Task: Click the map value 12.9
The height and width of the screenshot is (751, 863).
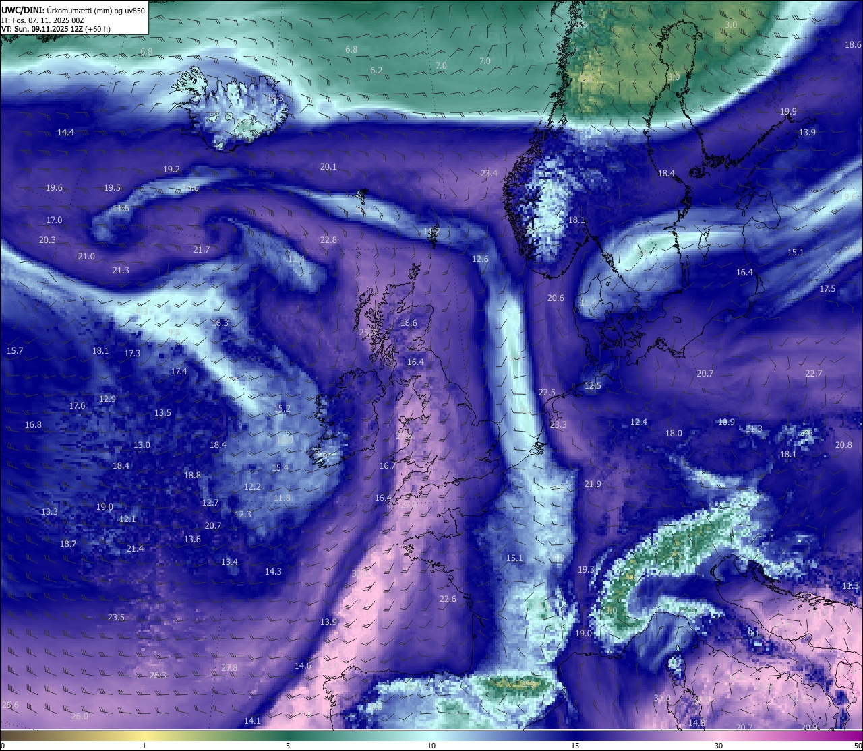Action: pyautogui.click(x=107, y=399)
